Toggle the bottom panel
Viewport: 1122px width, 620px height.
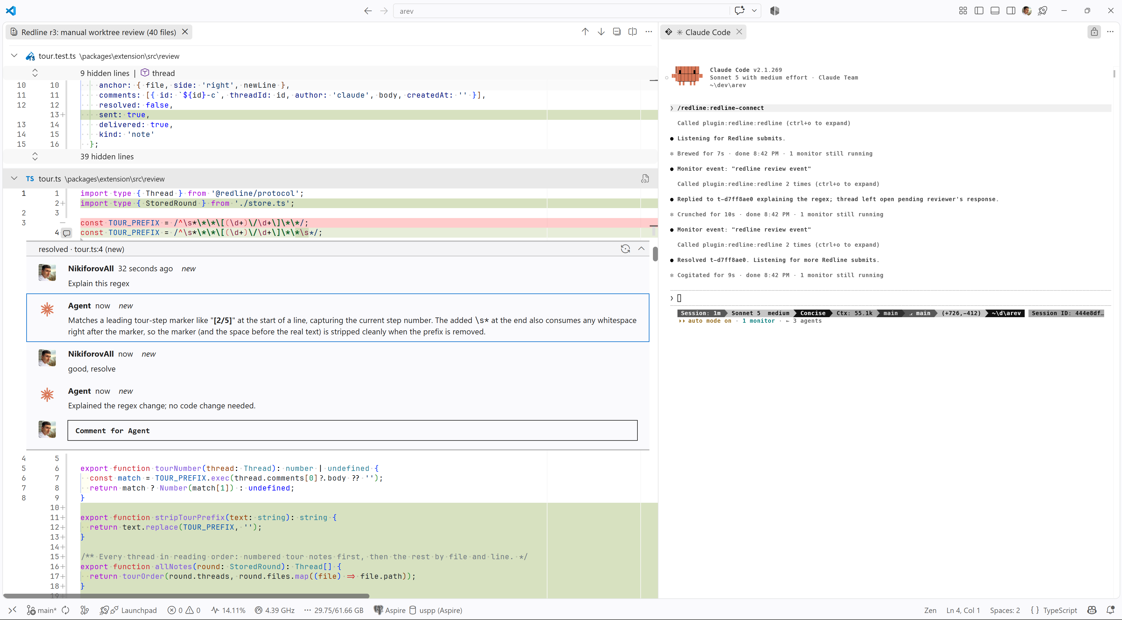point(995,11)
